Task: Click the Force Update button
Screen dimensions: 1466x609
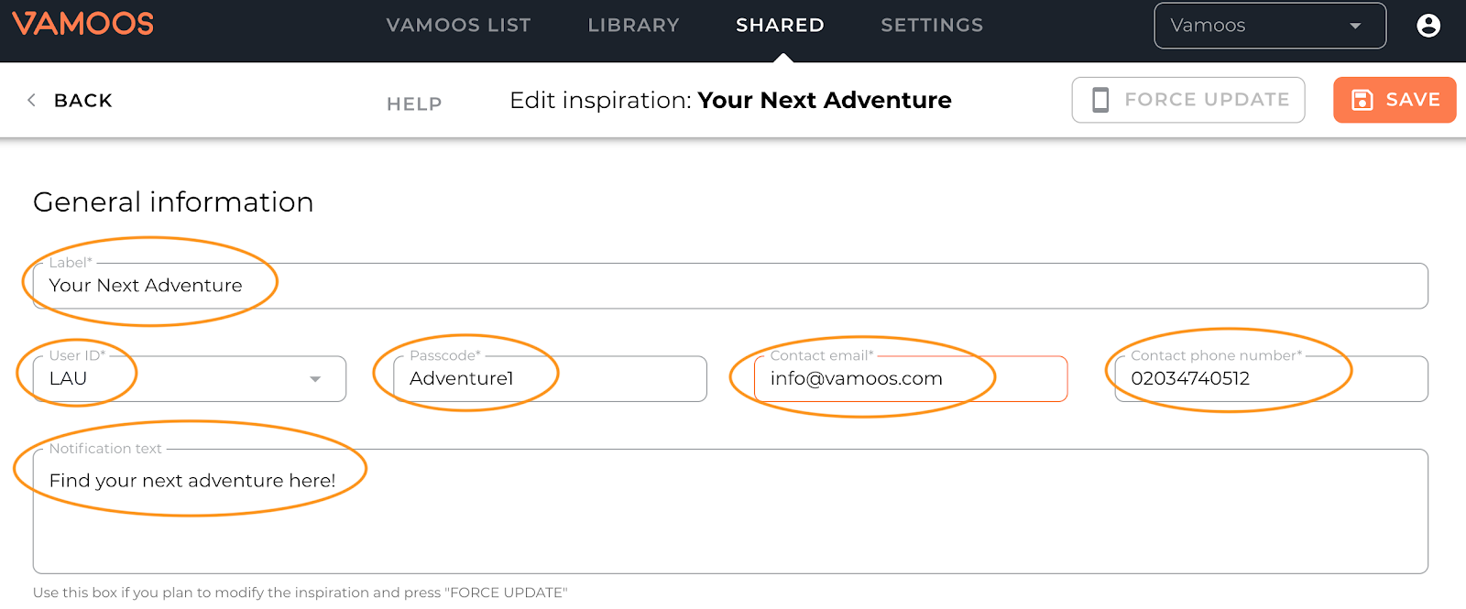Action: pyautogui.click(x=1188, y=100)
